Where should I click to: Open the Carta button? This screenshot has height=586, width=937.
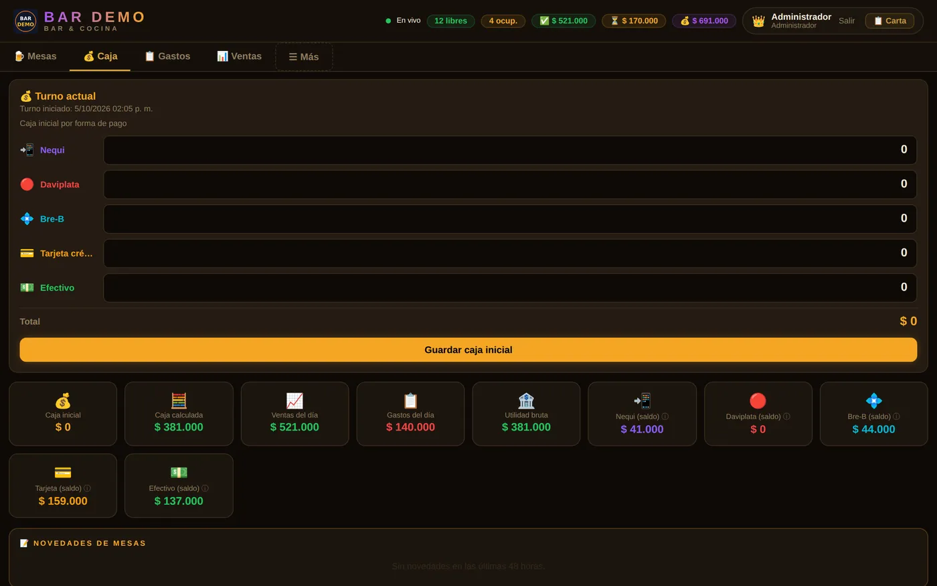point(889,21)
